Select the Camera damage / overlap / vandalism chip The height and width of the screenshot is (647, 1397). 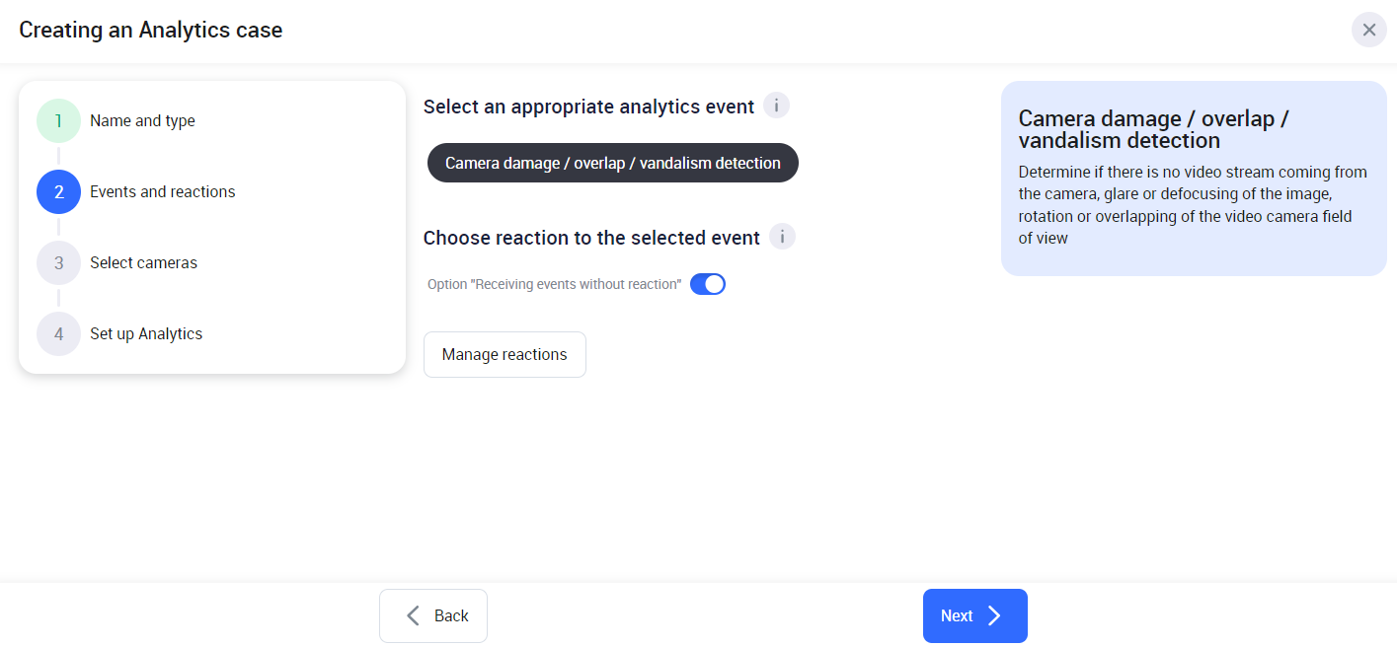tap(612, 163)
